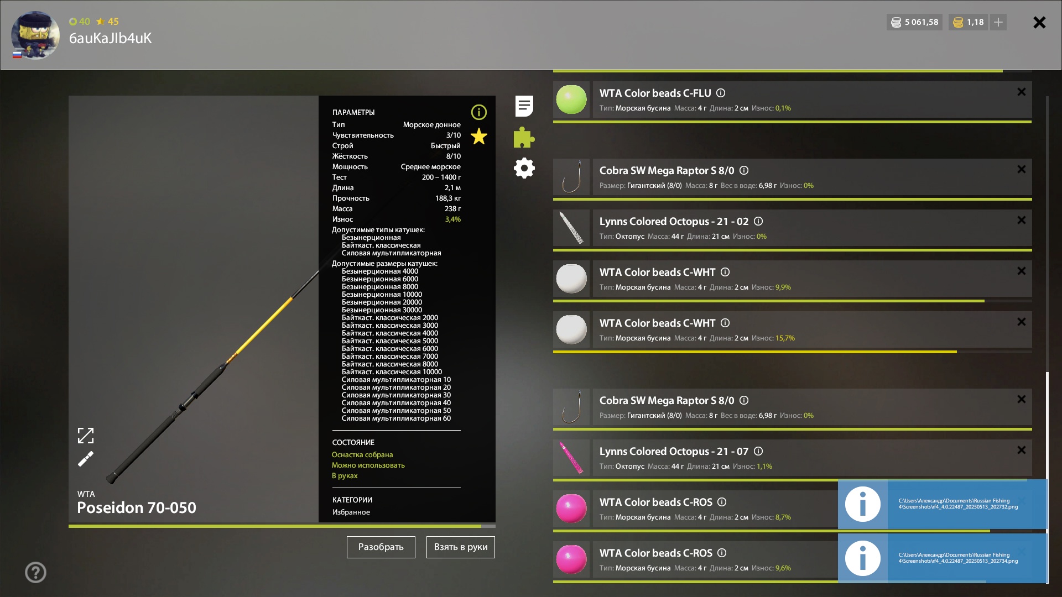This screenshot has width=1062, height=597.
Task: Click the Взять в руки button
Action: pyautogui.click(x=461, y=547)
